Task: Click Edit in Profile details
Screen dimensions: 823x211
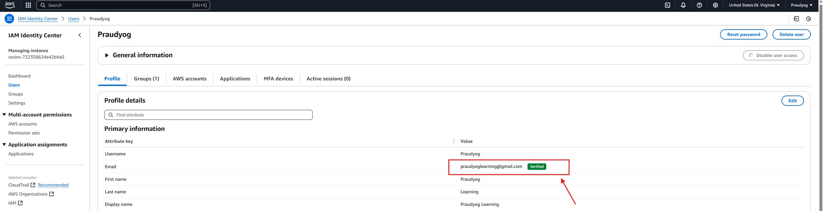Action: [x=792, y=101]
